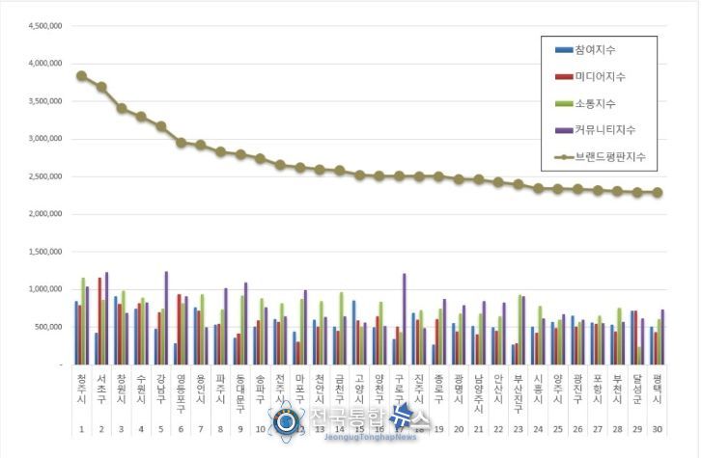Click the 500,000 y-axis label
The image size is (702, 458).
44,328
